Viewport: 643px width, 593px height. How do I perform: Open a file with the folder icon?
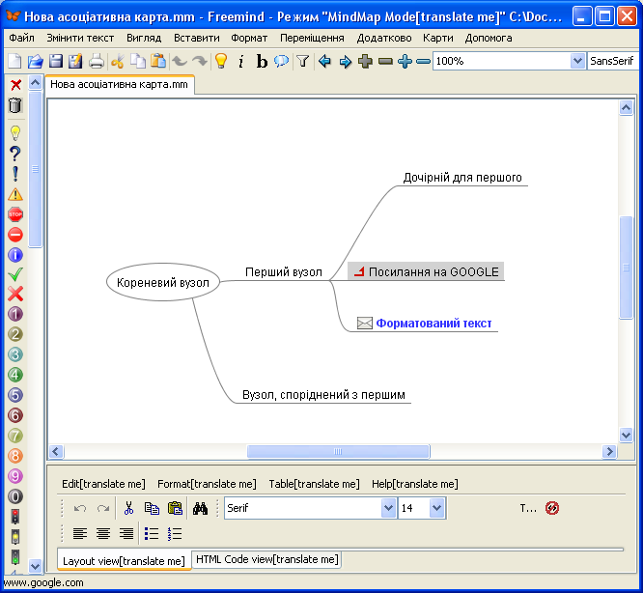(36, 61)
